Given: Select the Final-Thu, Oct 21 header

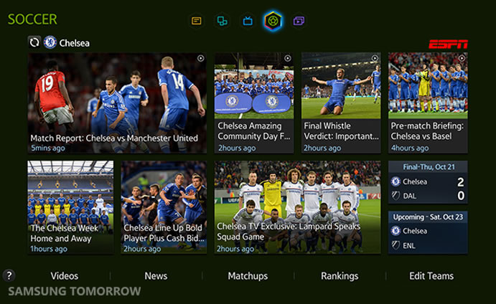Looking at the screenshot, I should pos(429,167).
